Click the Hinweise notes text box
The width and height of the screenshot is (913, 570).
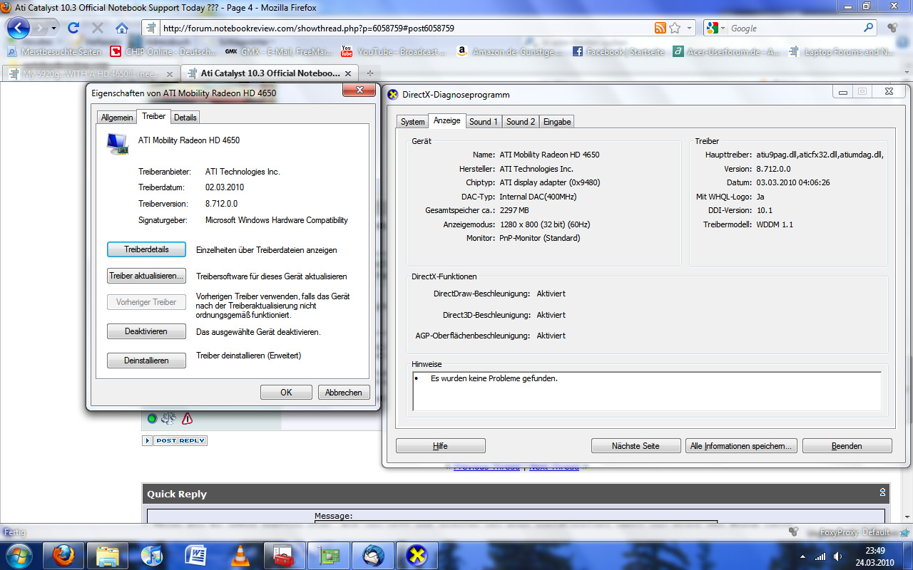click(646, 391)
